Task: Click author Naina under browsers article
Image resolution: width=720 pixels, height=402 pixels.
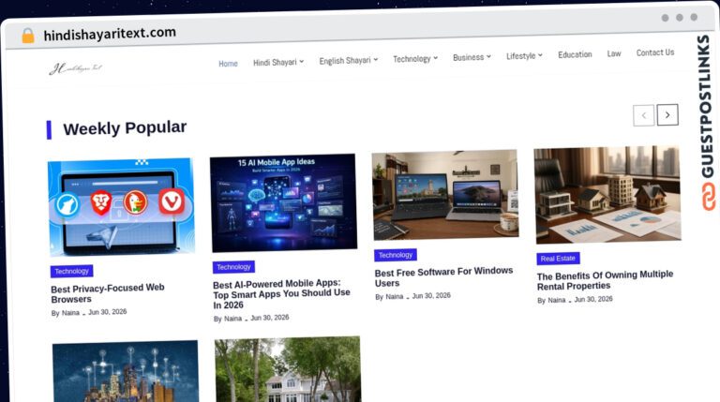Action: 70,313
